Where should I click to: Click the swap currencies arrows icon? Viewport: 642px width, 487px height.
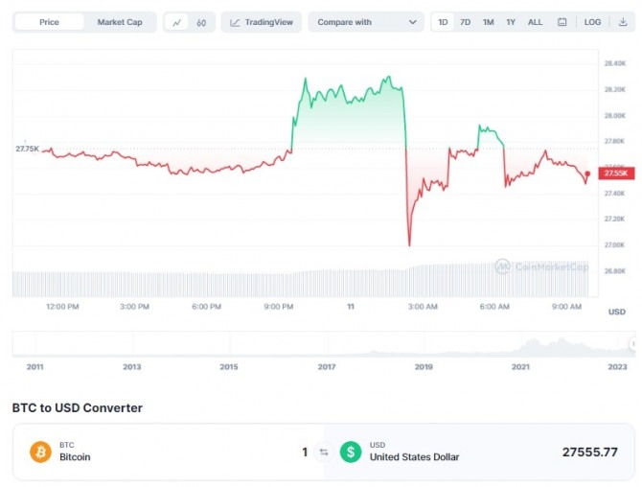point(324,452)
